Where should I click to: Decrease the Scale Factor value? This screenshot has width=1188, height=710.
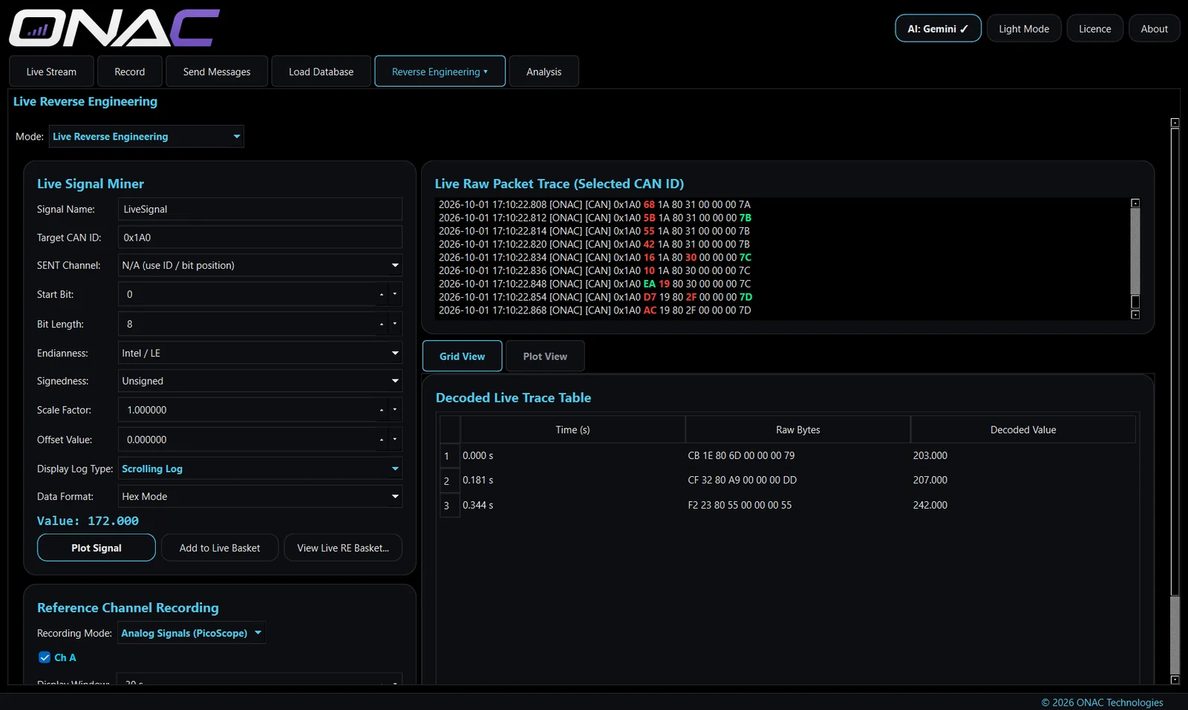coord(395,410)
